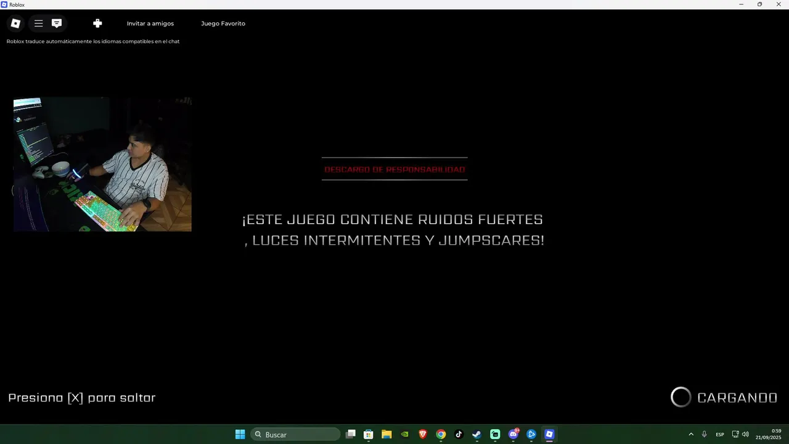Switch ESP keyboard language

720,435
